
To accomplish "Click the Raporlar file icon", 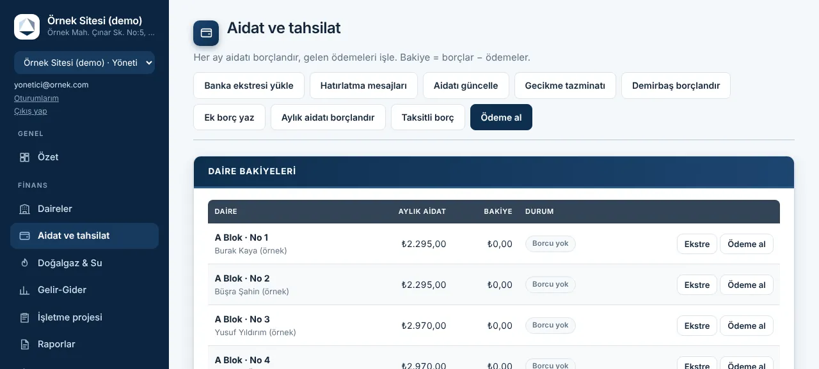I will pyautogui.click(x=25, y=344).
